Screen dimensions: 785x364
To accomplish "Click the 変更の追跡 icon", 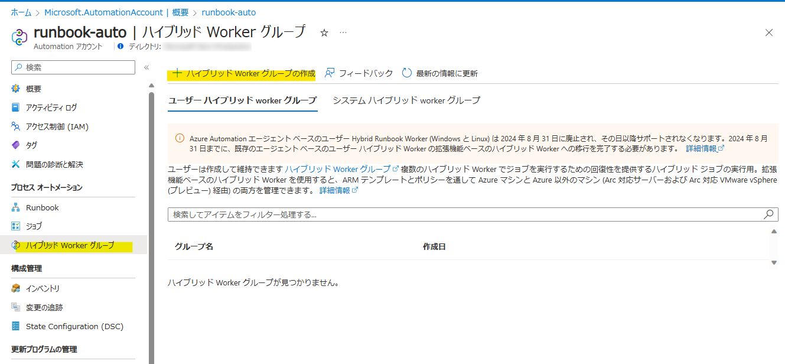I will click(16, 307).
